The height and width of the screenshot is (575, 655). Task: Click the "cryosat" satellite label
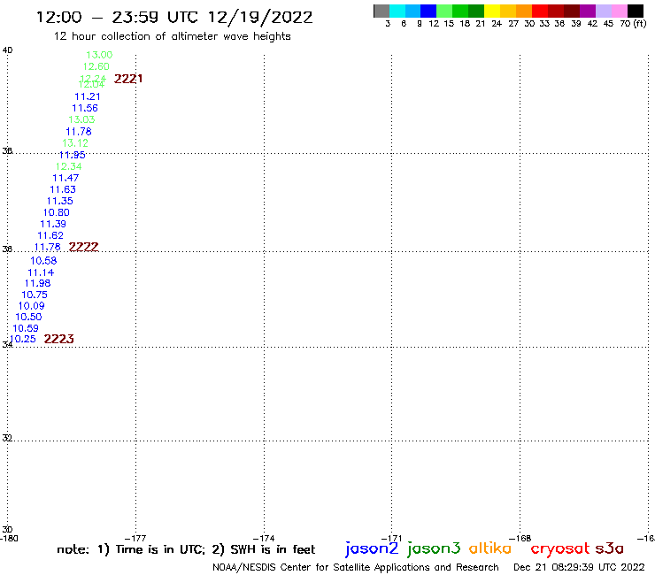[560, 549]
